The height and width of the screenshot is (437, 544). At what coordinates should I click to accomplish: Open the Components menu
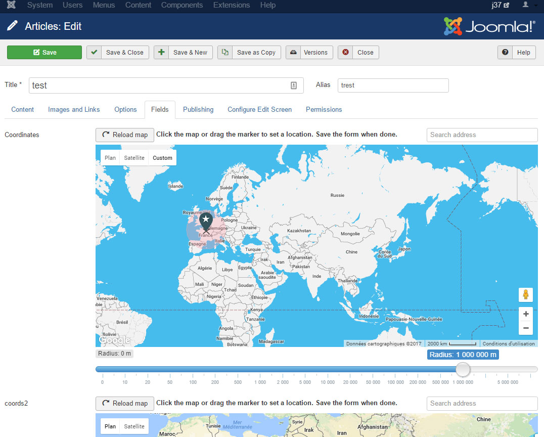tap(182, 5)
